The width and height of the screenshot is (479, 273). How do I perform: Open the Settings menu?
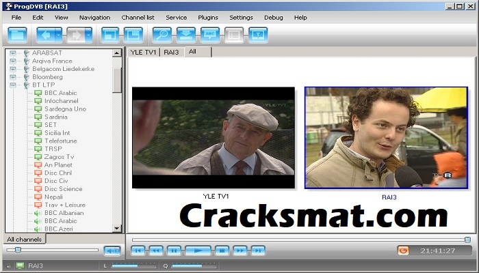point(241,17)
